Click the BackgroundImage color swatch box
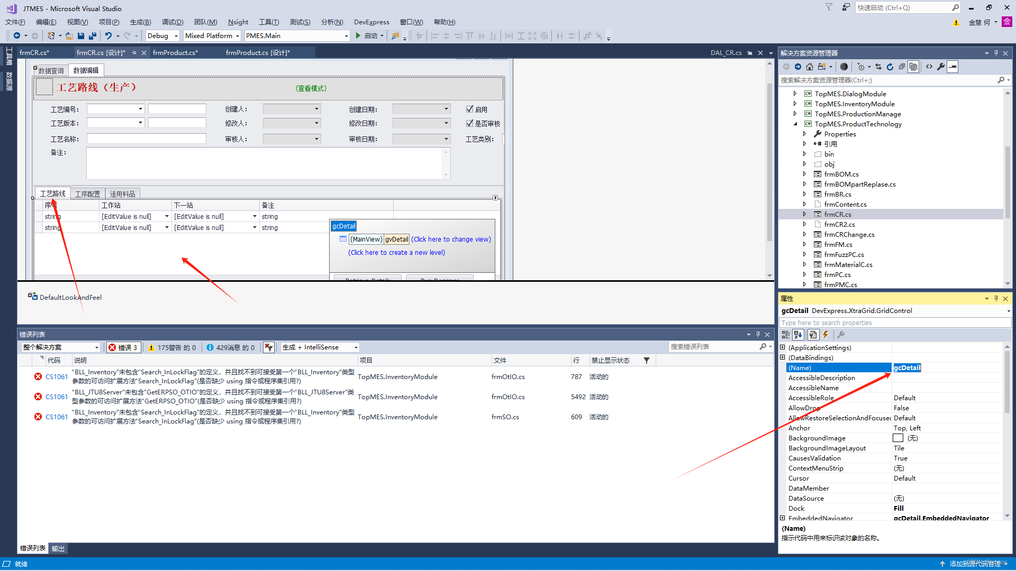 (898, 438)
